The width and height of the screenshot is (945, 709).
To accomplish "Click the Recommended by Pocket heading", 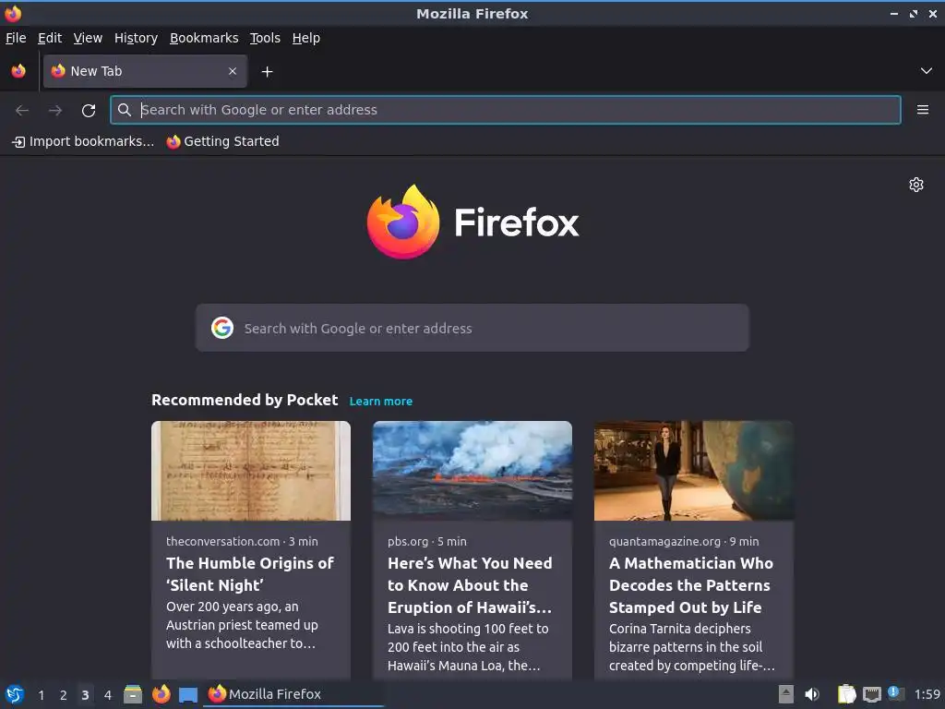I will [x=245, y=401].
